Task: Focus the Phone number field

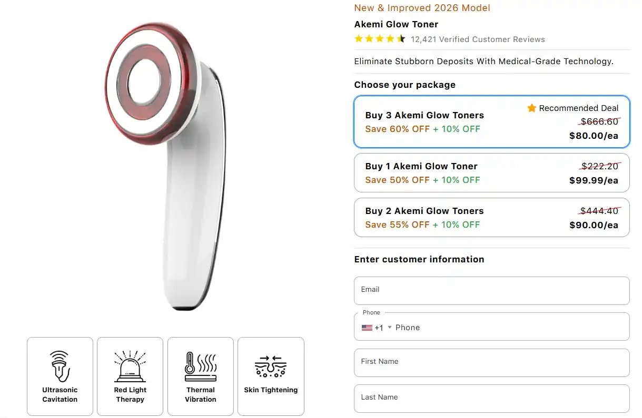Action: pyautogui.click(x=506, y=328)
